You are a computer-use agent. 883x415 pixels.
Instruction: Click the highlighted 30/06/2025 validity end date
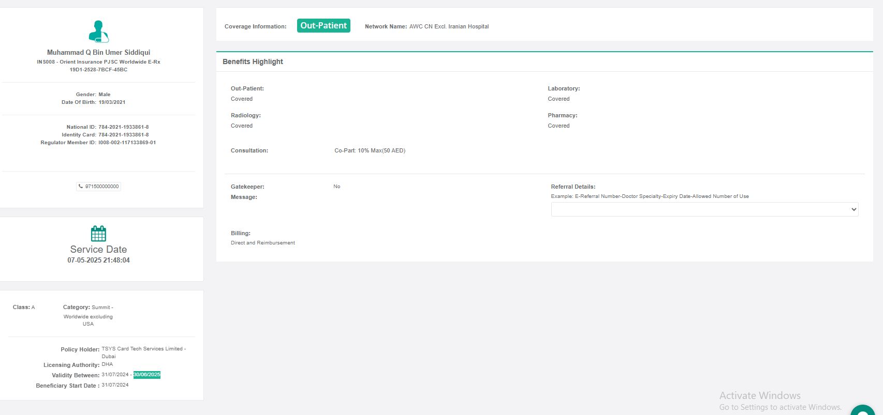click(147, 375)
